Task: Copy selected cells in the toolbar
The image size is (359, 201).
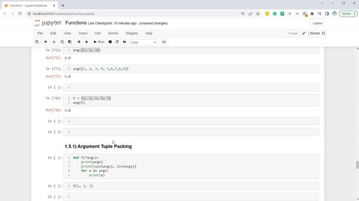Action: click(62, 42)
